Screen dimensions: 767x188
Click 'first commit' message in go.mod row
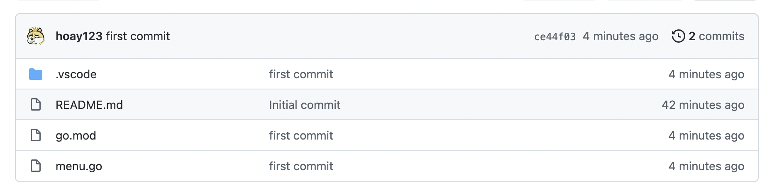(301, 136)
